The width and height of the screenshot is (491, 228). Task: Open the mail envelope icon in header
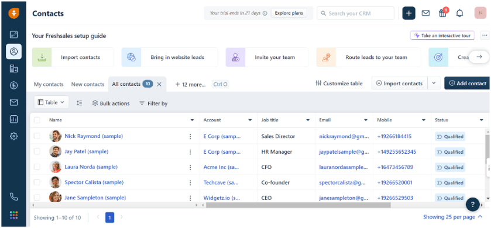pos(425,13)
